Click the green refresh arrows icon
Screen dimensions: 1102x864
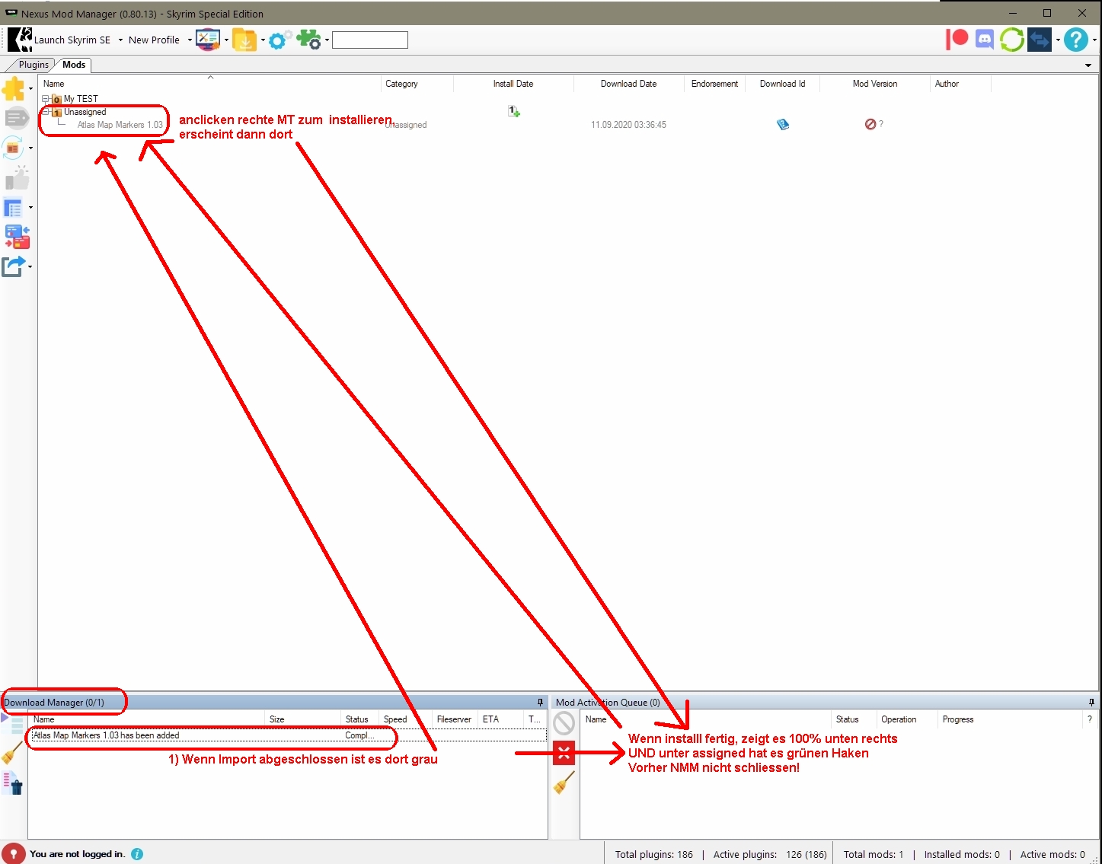pyautogui.click(x=1011, y=39)
